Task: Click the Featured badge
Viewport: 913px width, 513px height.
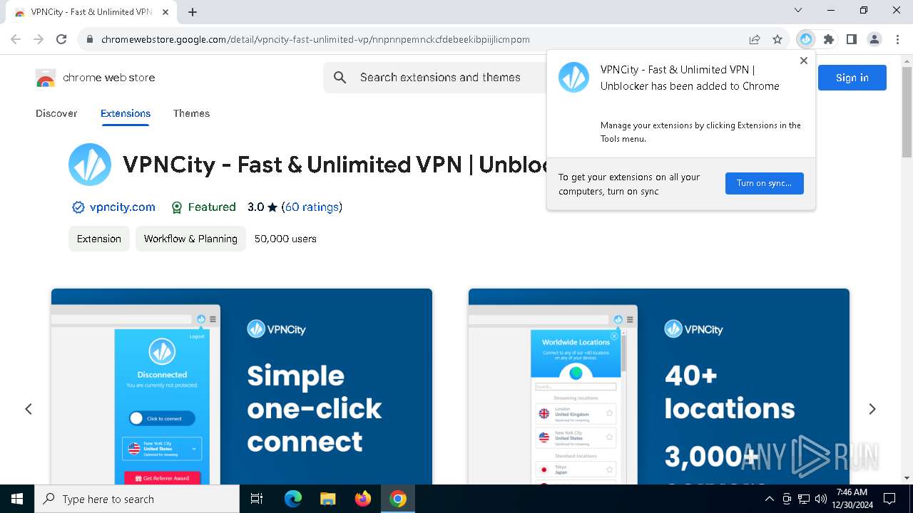Action: coord(203,207)
